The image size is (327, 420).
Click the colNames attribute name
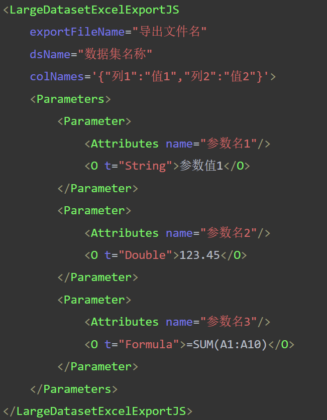coord(56,76)
